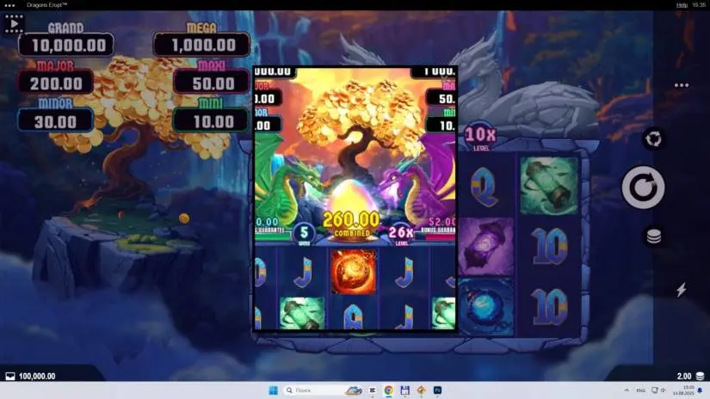Click the Q symbol on the reels
Image resolution: width=710 pixels, height=399 pixels.
[484, 188]
